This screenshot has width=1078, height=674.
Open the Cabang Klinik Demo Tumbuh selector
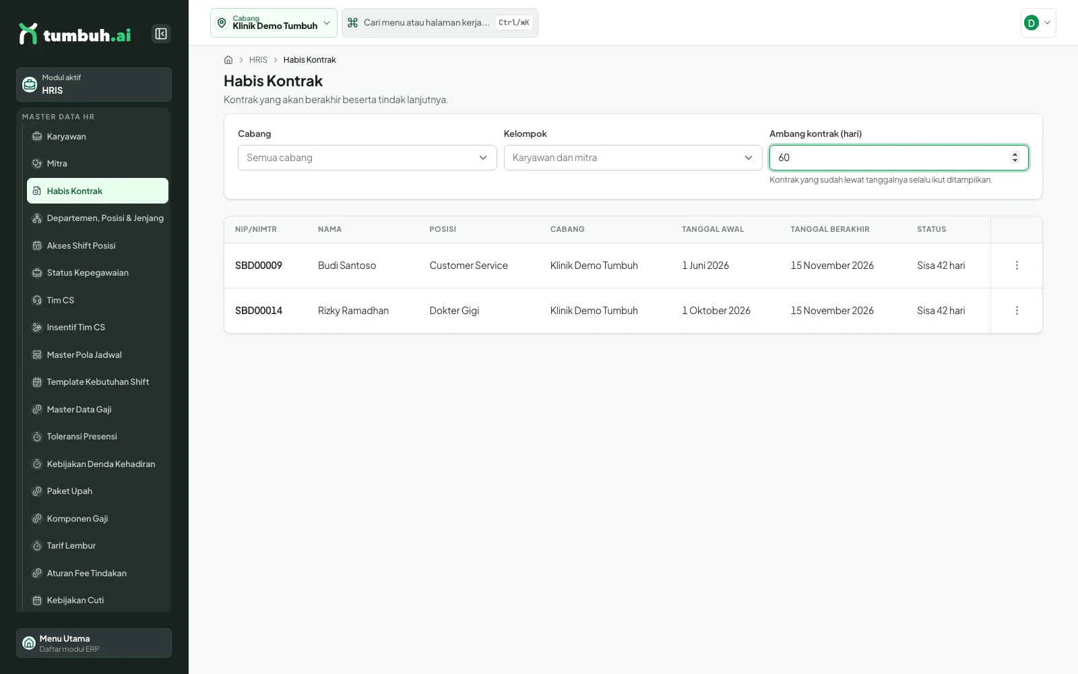pos(274,23)
